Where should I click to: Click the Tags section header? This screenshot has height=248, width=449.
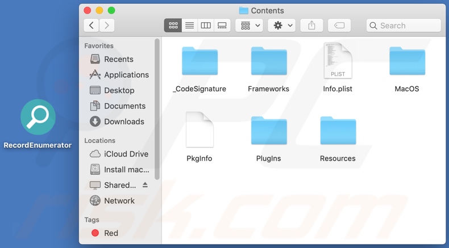(92, 220)
